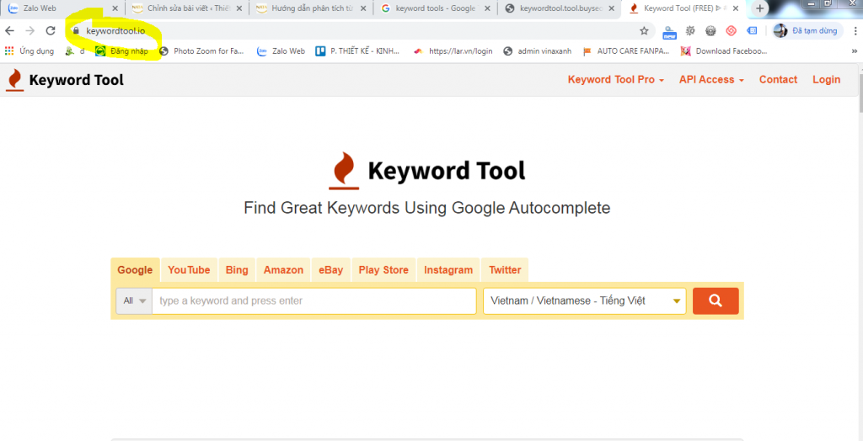This screenshot has height=441, width=863.
Task: Open the https://lar.vn/login bookmark
Action: click(453, 51)
